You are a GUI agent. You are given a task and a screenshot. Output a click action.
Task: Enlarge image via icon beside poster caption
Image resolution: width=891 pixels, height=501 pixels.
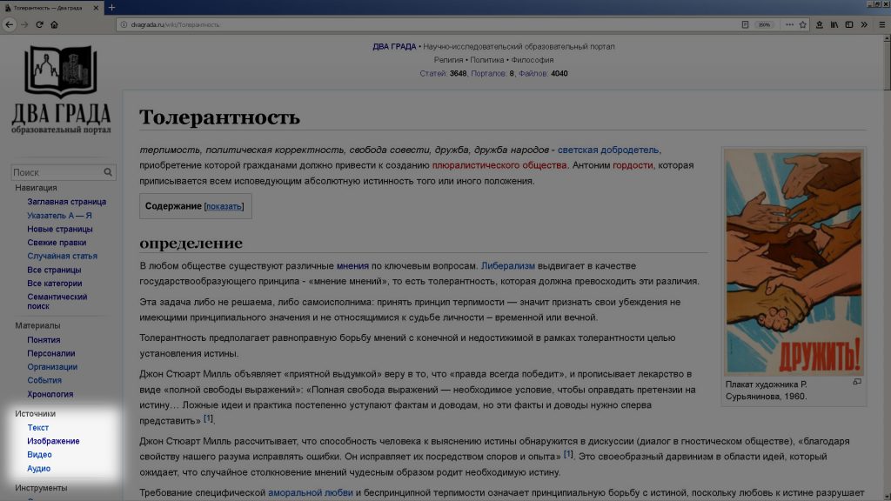857,382
